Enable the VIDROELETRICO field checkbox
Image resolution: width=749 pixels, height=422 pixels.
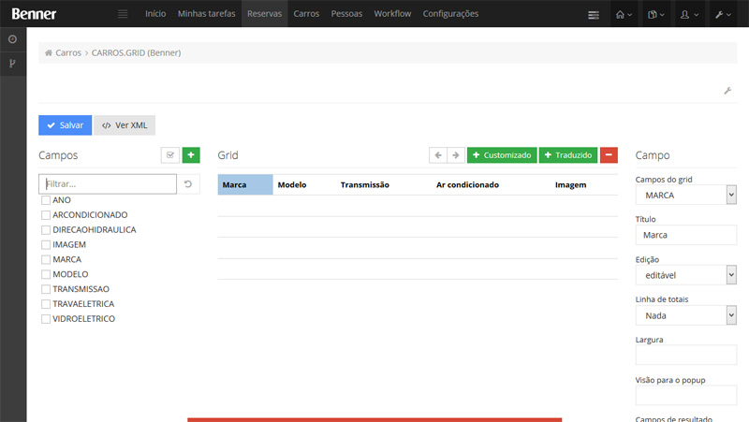46,319
